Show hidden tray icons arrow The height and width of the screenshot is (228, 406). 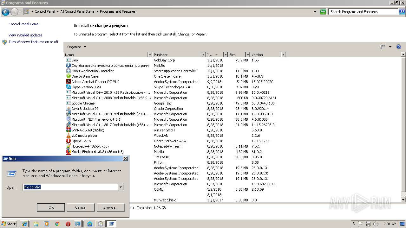click(x=354, y=224)
